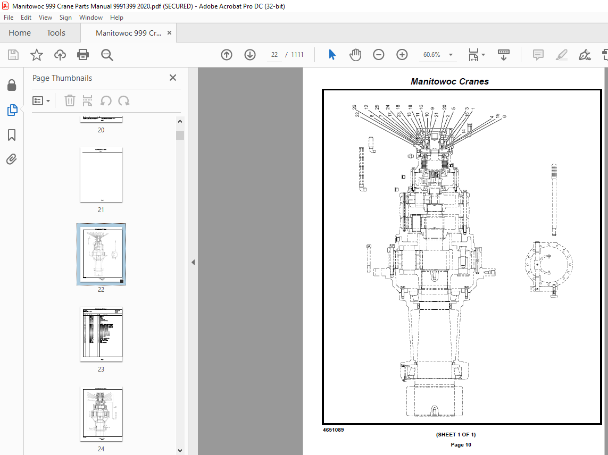Click the security lock icon in sidebar
Image resolution: width=608 pixels, height=455 pixels.
(12, 85)
